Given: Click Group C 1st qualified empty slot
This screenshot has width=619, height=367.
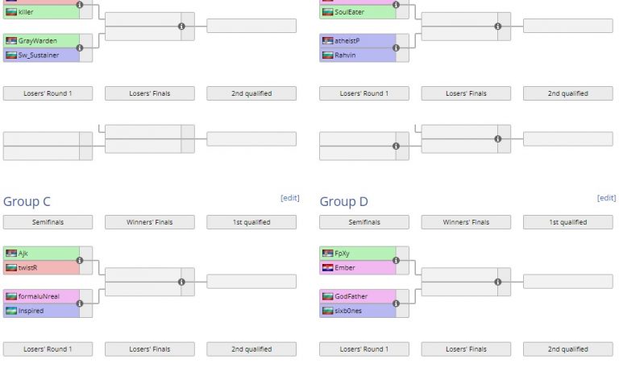Looking at the screenshot, I should coord(251,282).
